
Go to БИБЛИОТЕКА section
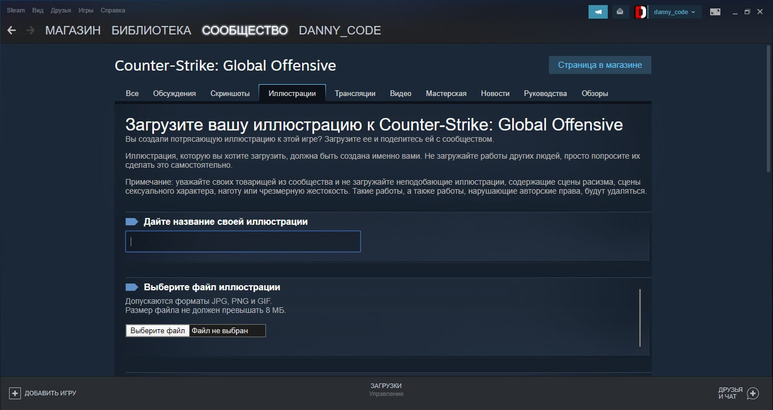pos(151,30)
